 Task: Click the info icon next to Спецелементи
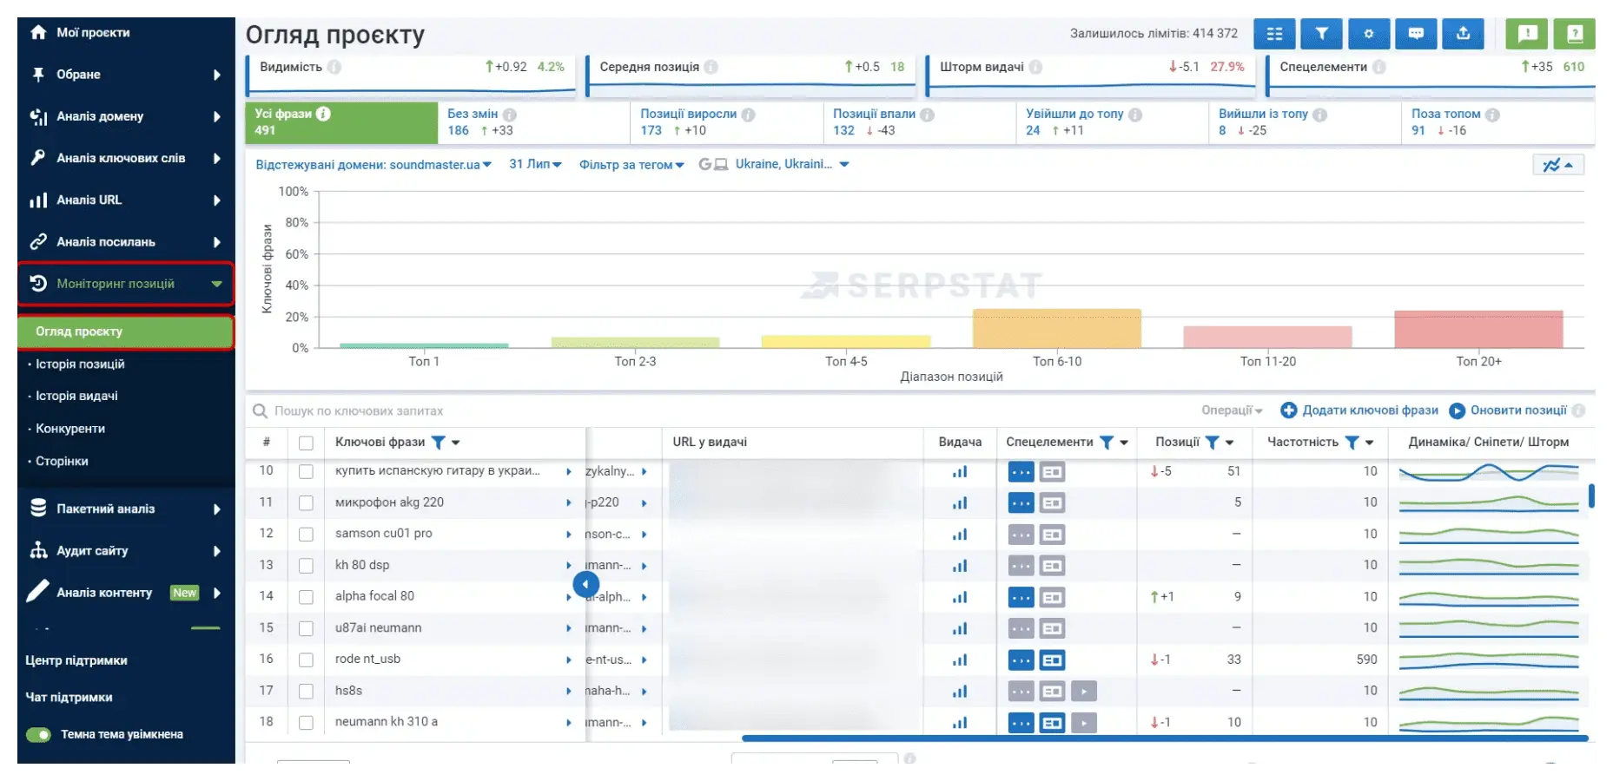(1378, 67)
